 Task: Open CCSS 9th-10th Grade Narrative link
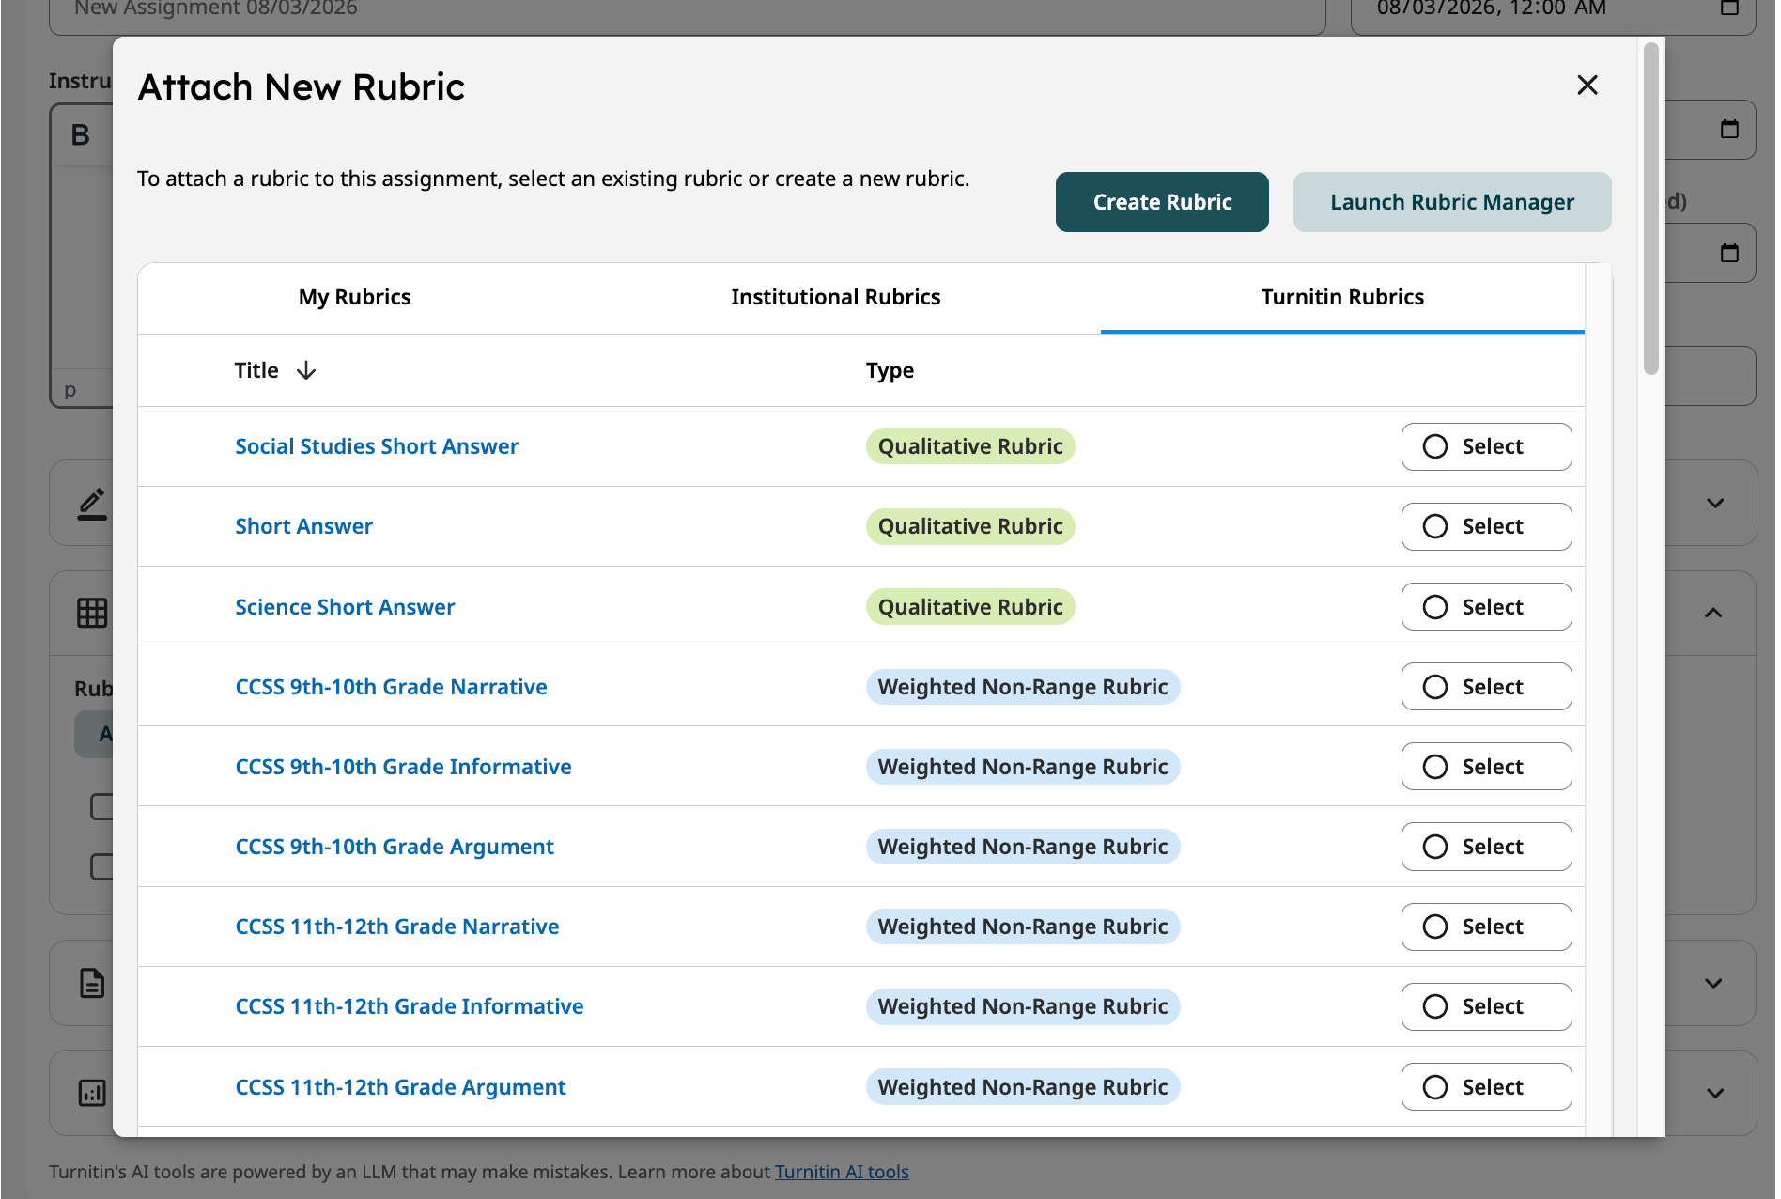pyautogui.click(x=391, y=687)
